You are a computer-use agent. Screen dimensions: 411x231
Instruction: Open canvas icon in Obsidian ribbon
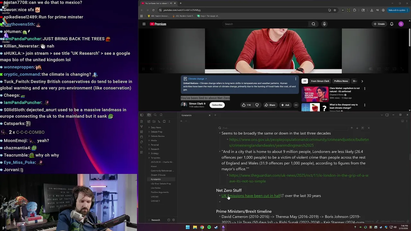tap(142, 132)
